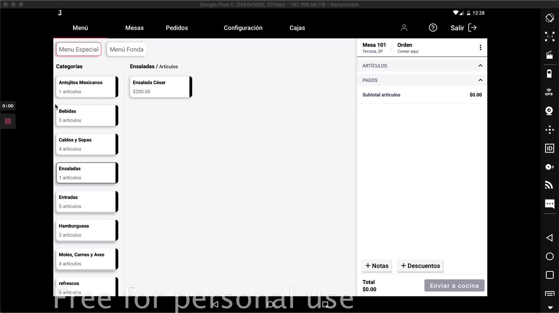
Task: Open the network signal widget
Action: click(549, 185)
